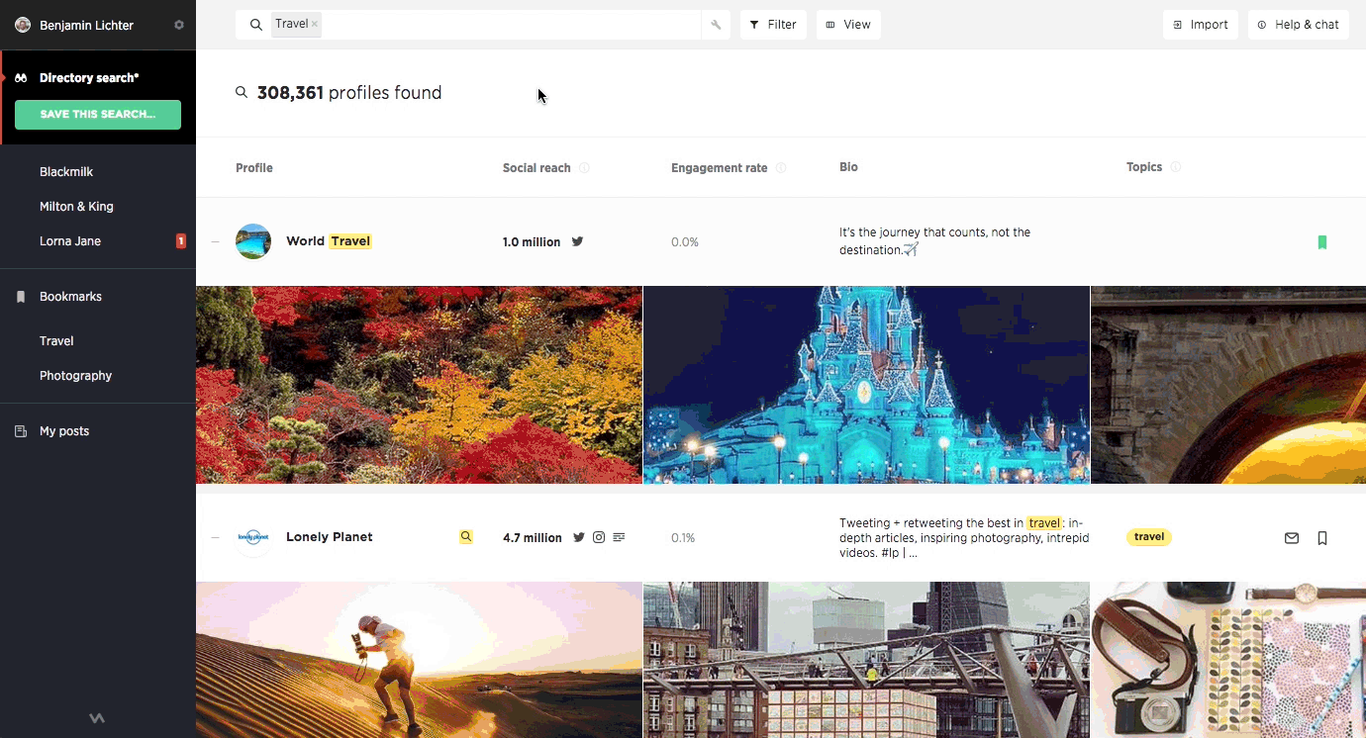Select Directory search binoculars icon

(21, 77)
